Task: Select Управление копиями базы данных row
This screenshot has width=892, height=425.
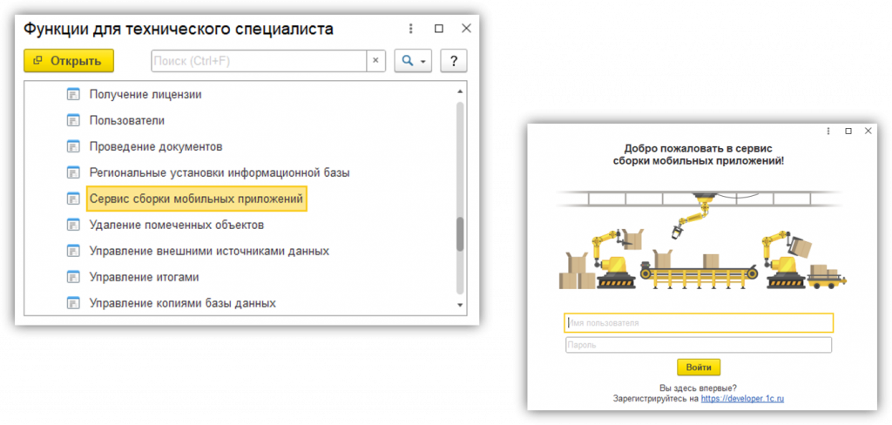Action: (183, 303)
